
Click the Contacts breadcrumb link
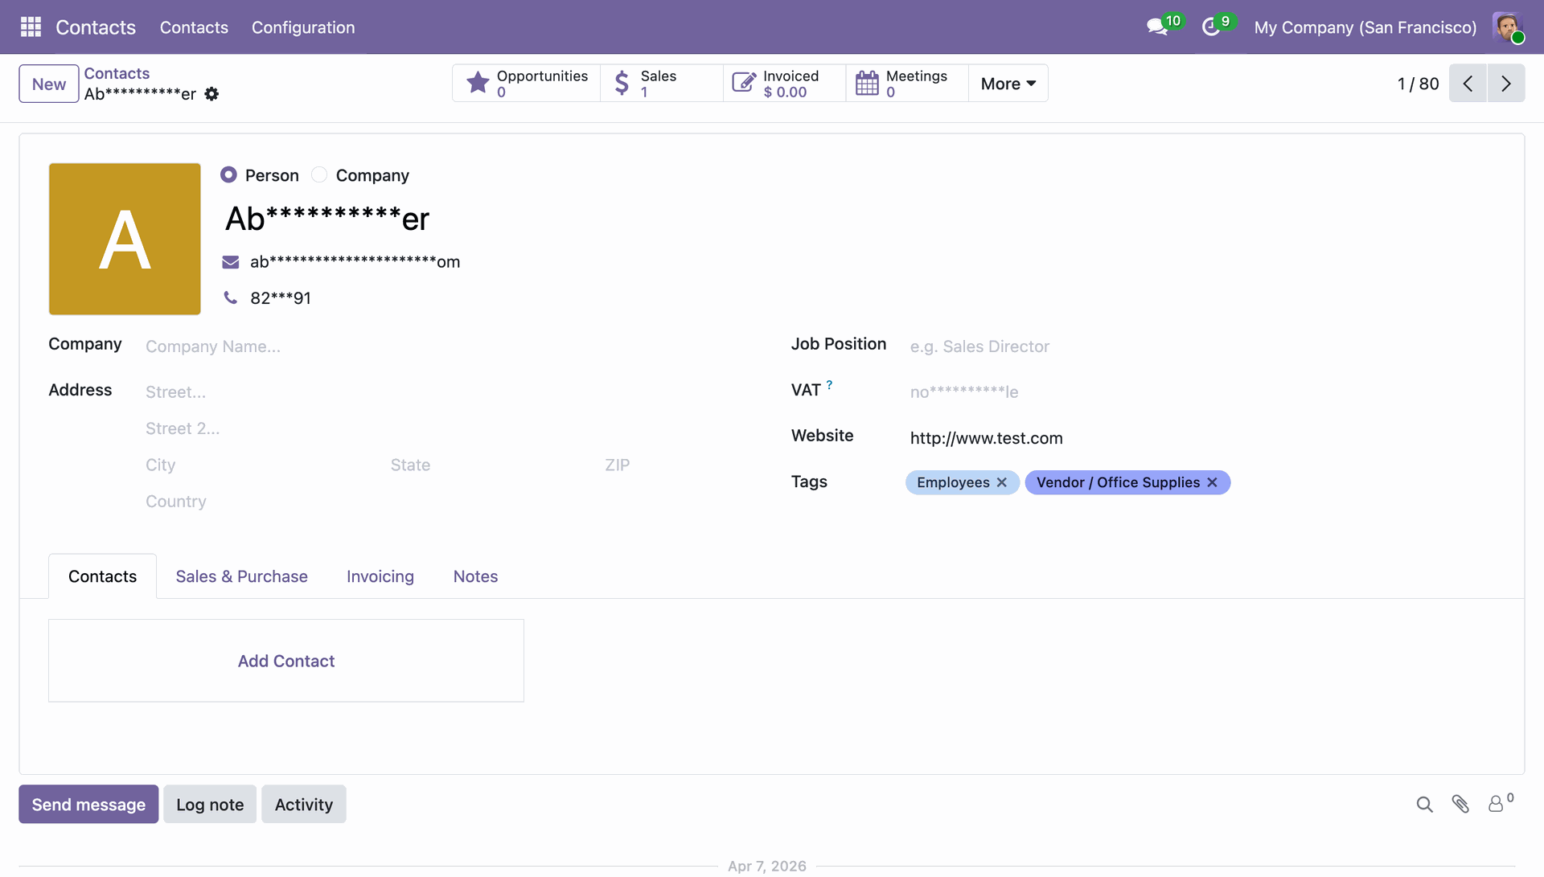[x=117, y=73]
